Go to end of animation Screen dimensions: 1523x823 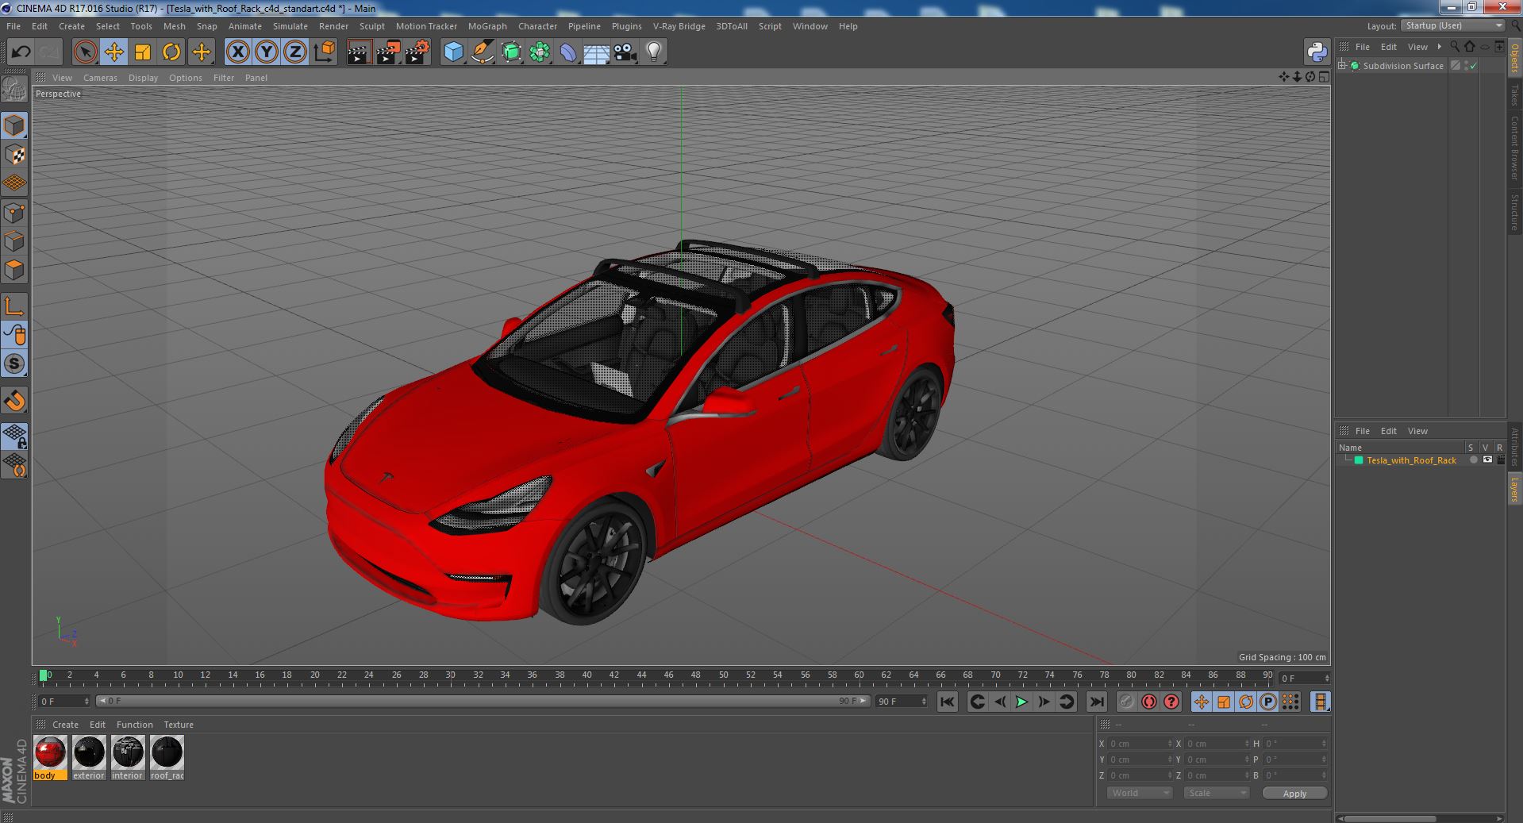tap(1096, 702)
